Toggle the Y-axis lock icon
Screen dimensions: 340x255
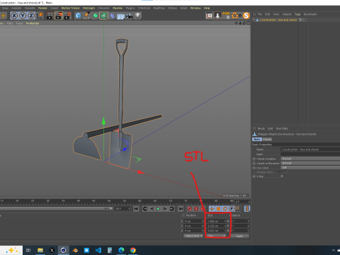click(23, 16)
